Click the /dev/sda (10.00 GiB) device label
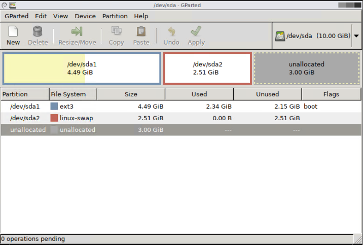The image size is (363, 245). coord(318,36)
